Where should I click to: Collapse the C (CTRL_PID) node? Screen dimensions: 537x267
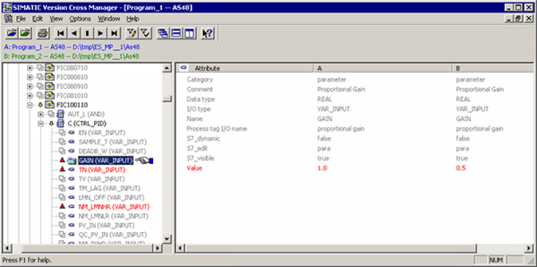pyautogui.click(x=41, y=124)
